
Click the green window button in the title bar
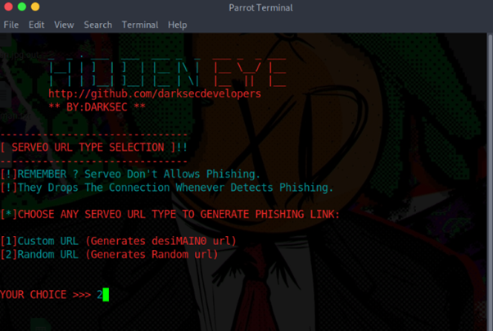[x=21, y=7]
